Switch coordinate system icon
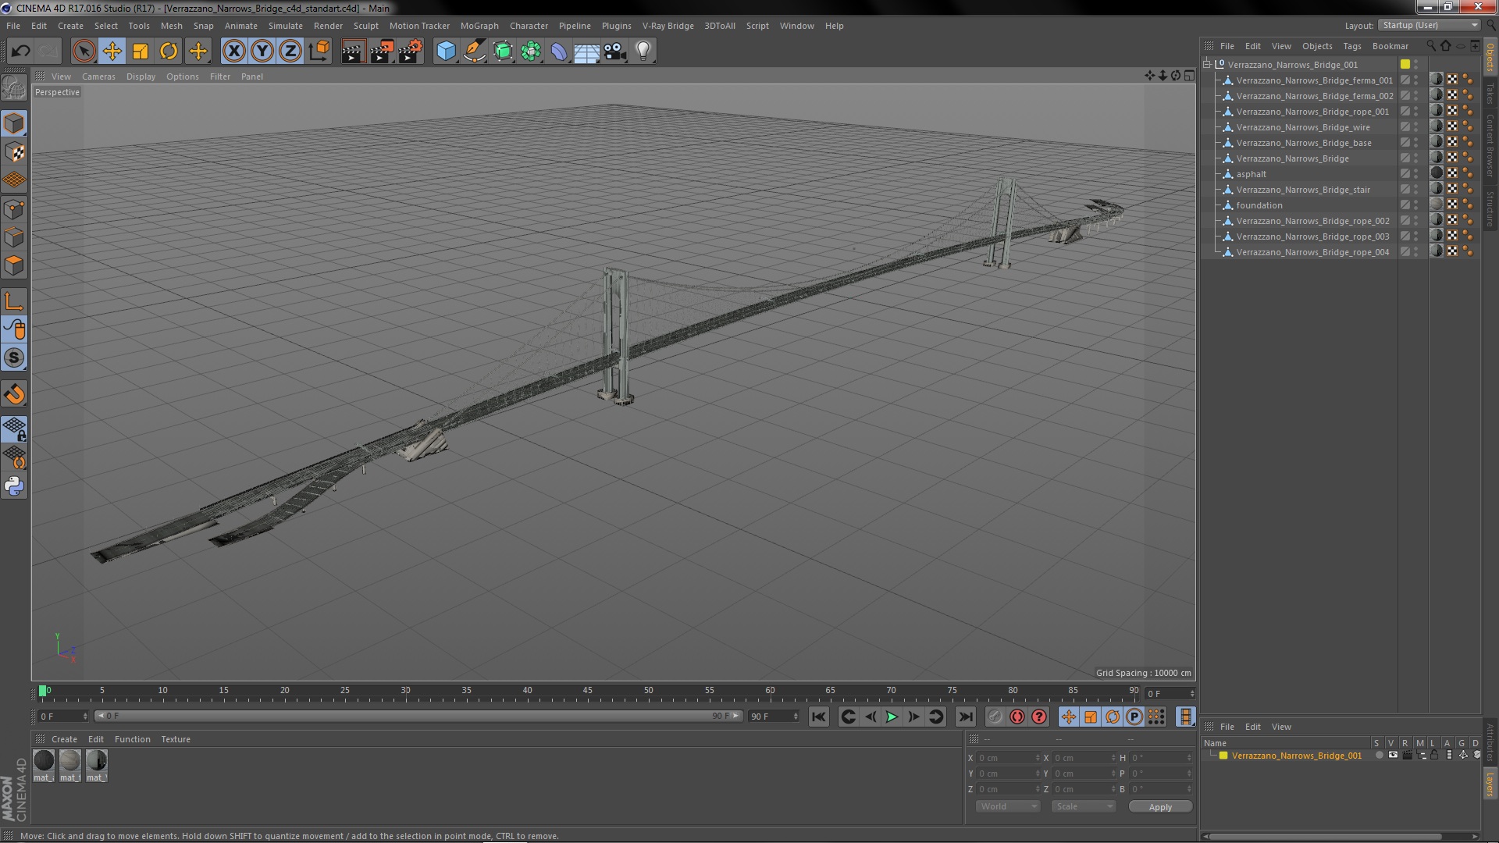The height and width of the screenshot is (843, 1499). click(x=319, y=52)
